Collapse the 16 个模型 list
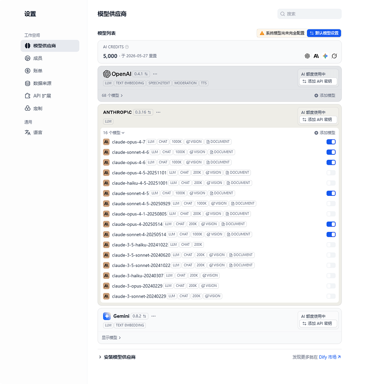 pyautogui.click(x=114, y=133)
